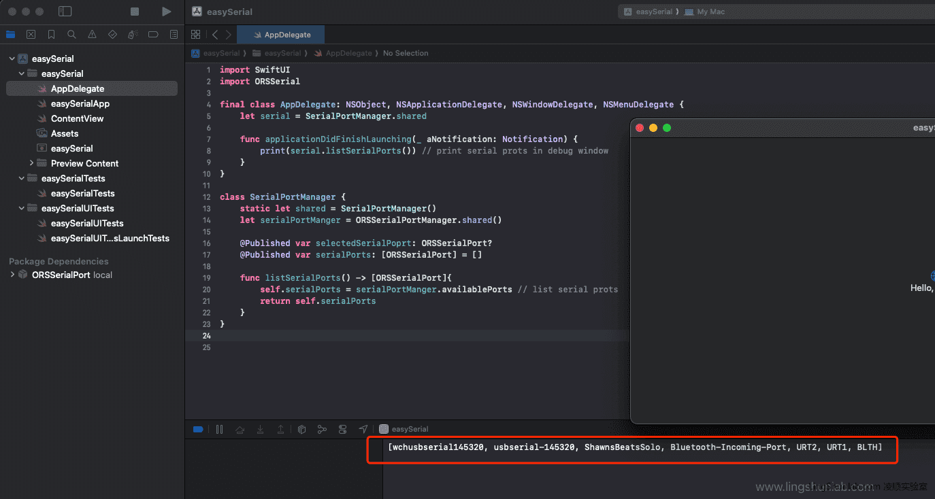The image size is (935, 499).
Task: Debug the view hierarchy
Action: click(x=301, y=429)
